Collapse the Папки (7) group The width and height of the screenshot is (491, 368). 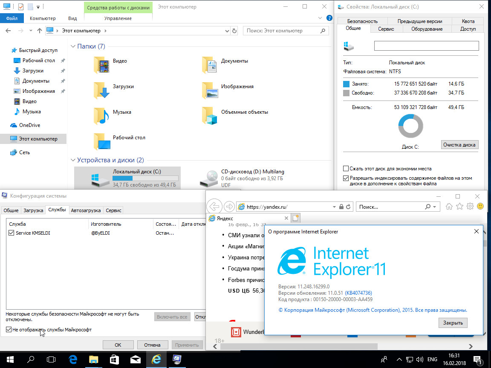[73, 46]
